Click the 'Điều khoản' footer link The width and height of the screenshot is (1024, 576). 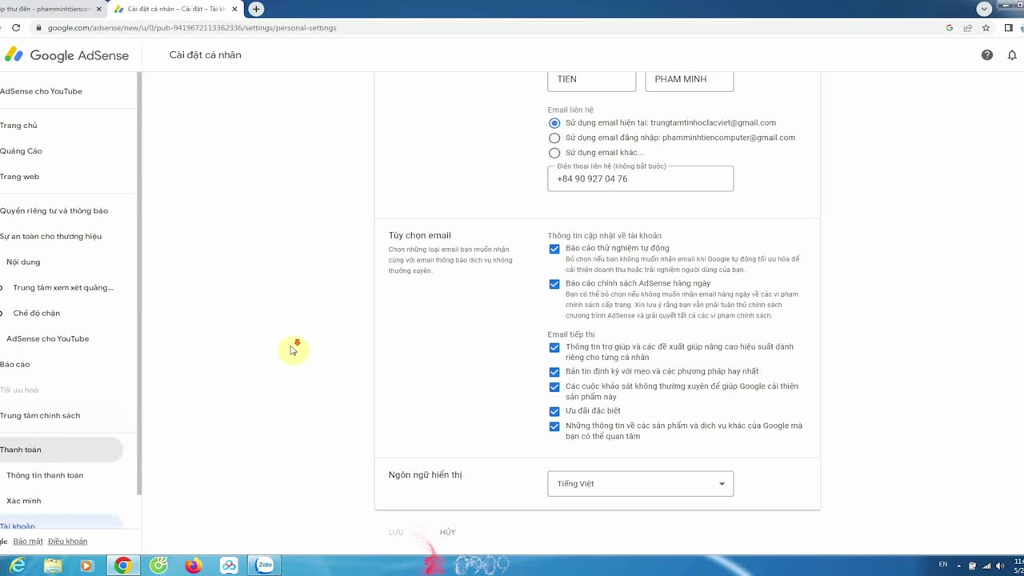pyautogui.click(x=67, y=542)
